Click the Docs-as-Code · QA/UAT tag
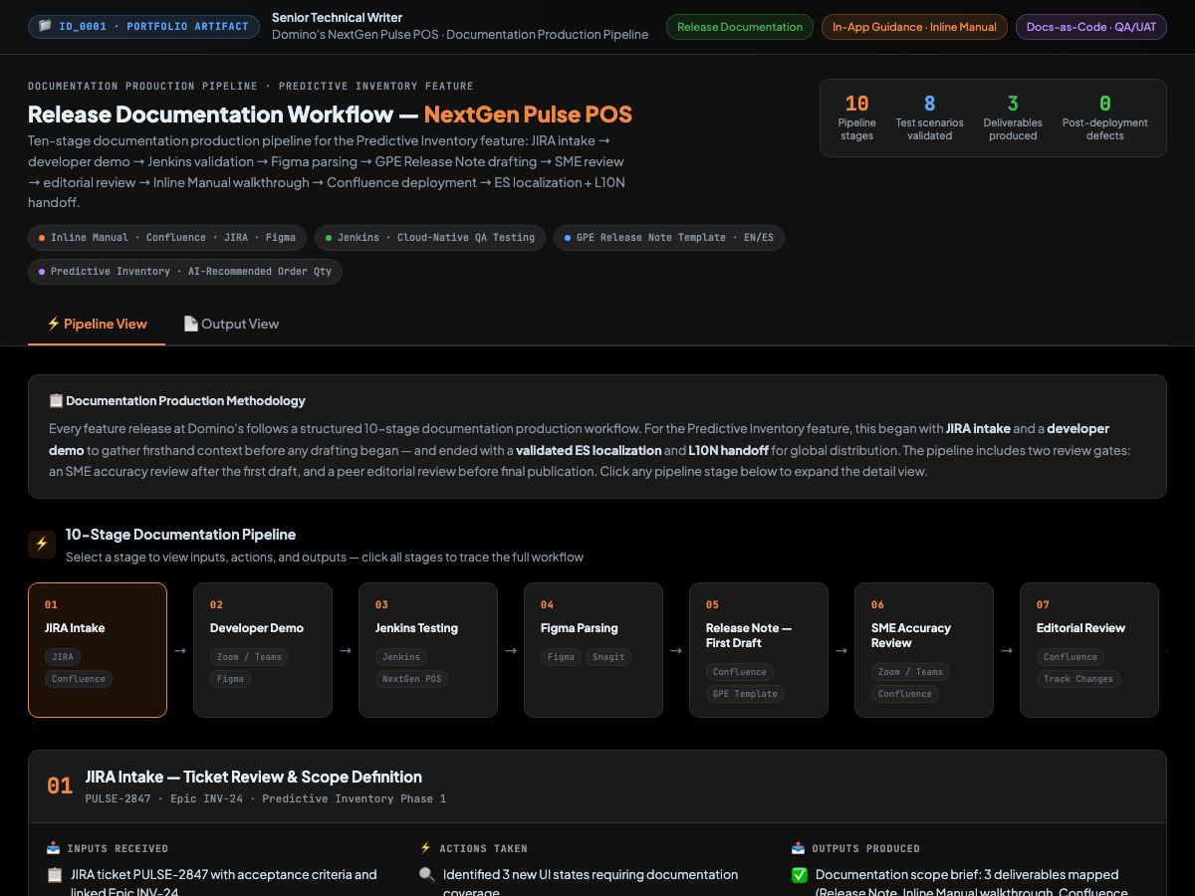1195x896 pixels. (x=1091, y=27)
